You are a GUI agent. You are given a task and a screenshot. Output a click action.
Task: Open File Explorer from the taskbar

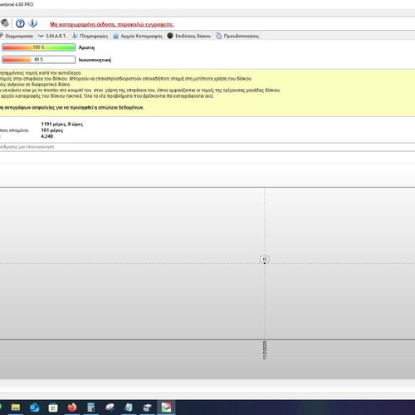click(16, 408)
